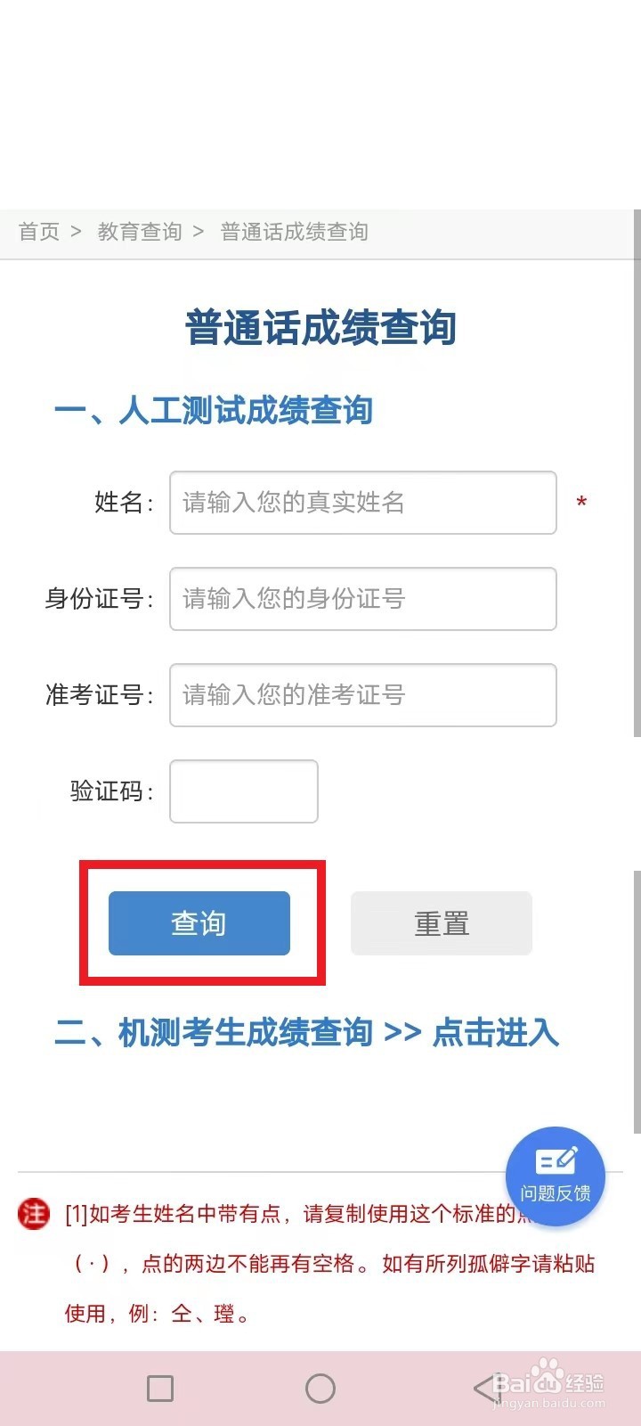Click the page vertical scrollbar
Screen dimensions: 641x1426
pos(637,472)
